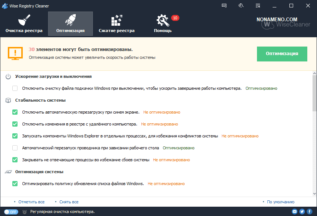Click the alarm clock schedule icon
Viewport: 317px width, 216px height.
pyautogui.click(x=24, y=212)
